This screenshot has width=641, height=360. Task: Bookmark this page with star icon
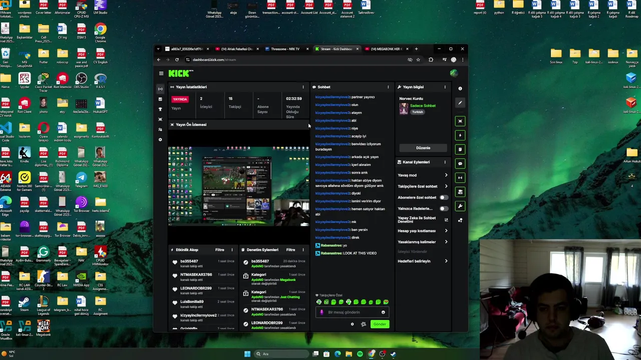(x=418, y=59)
